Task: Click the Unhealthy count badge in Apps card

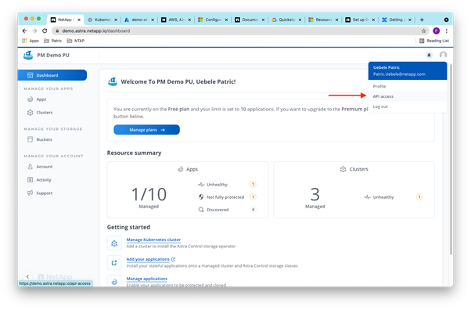Action: pyautogui.click(x=253, y=184)
